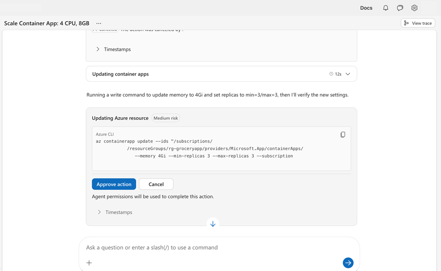Attach a file using the plus icon
441x271 pixels.
point(89,262)
